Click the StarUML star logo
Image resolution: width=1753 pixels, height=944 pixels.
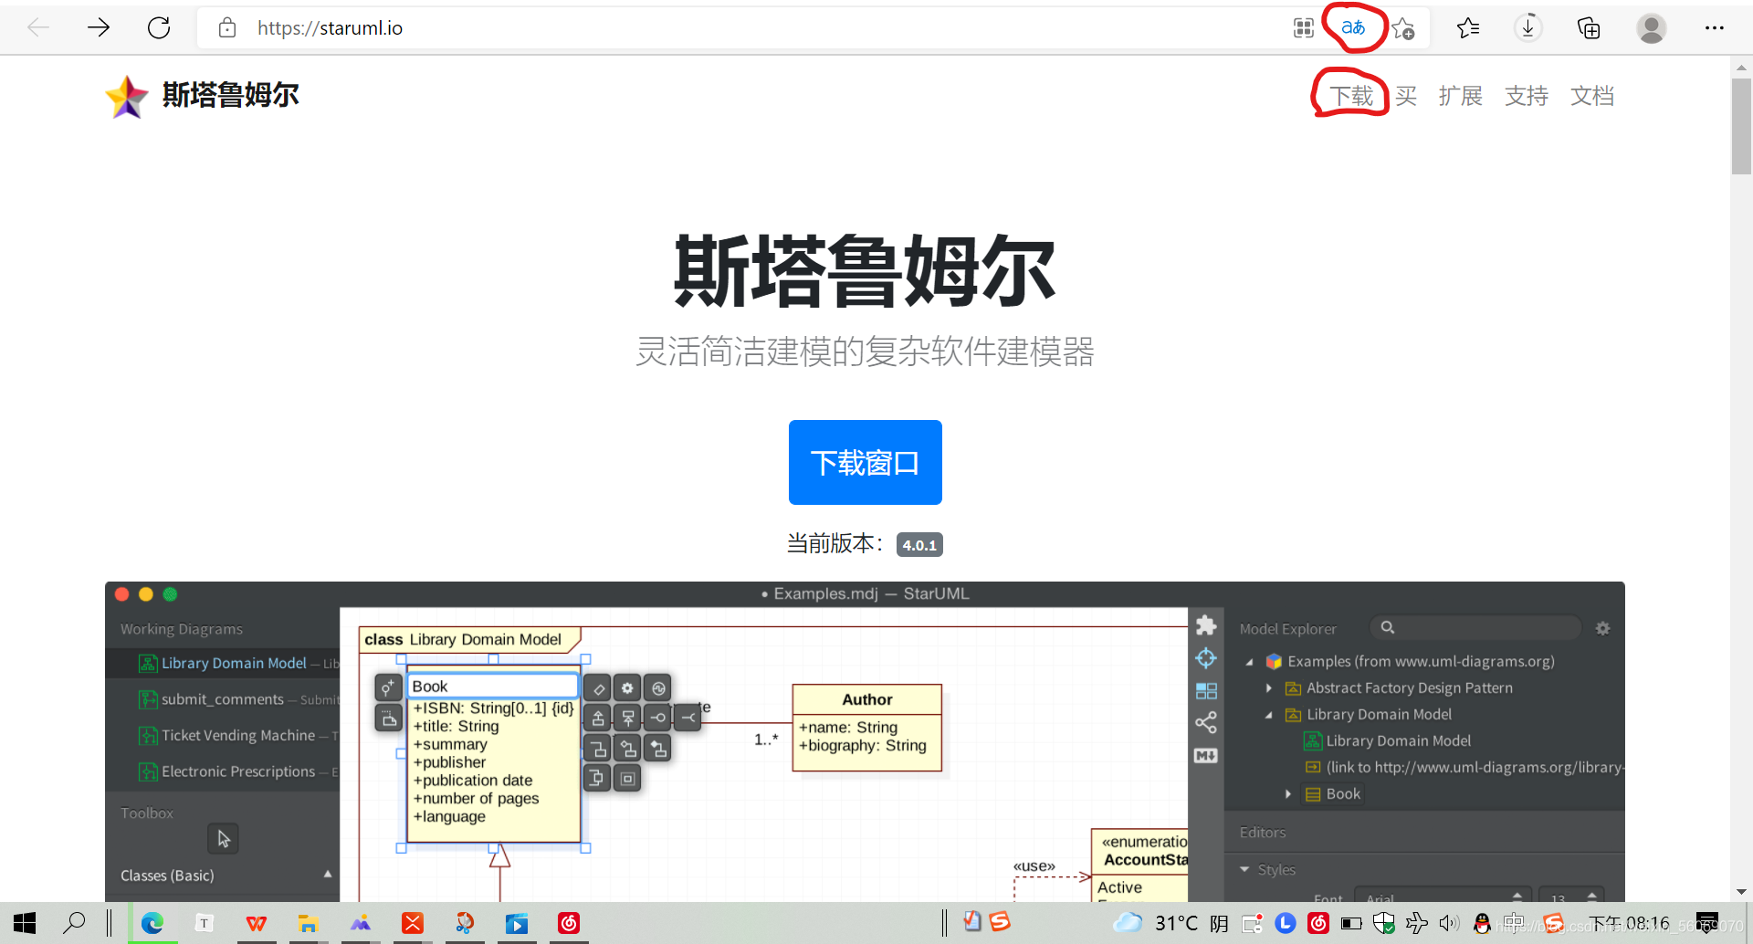127,96
